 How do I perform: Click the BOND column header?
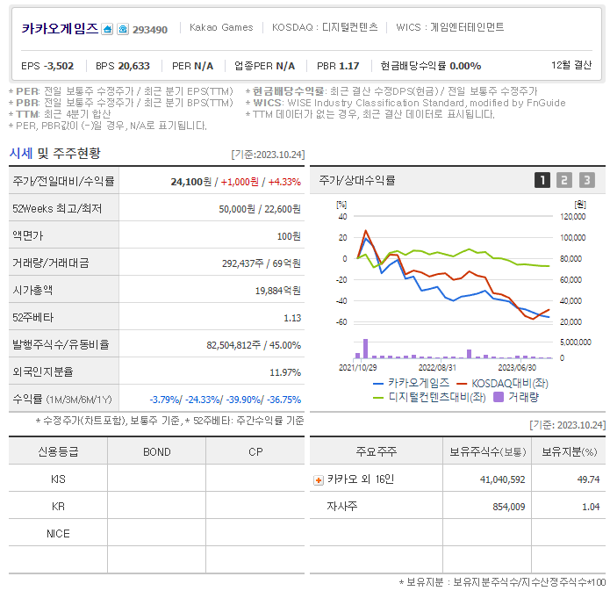tap(157, 452)
